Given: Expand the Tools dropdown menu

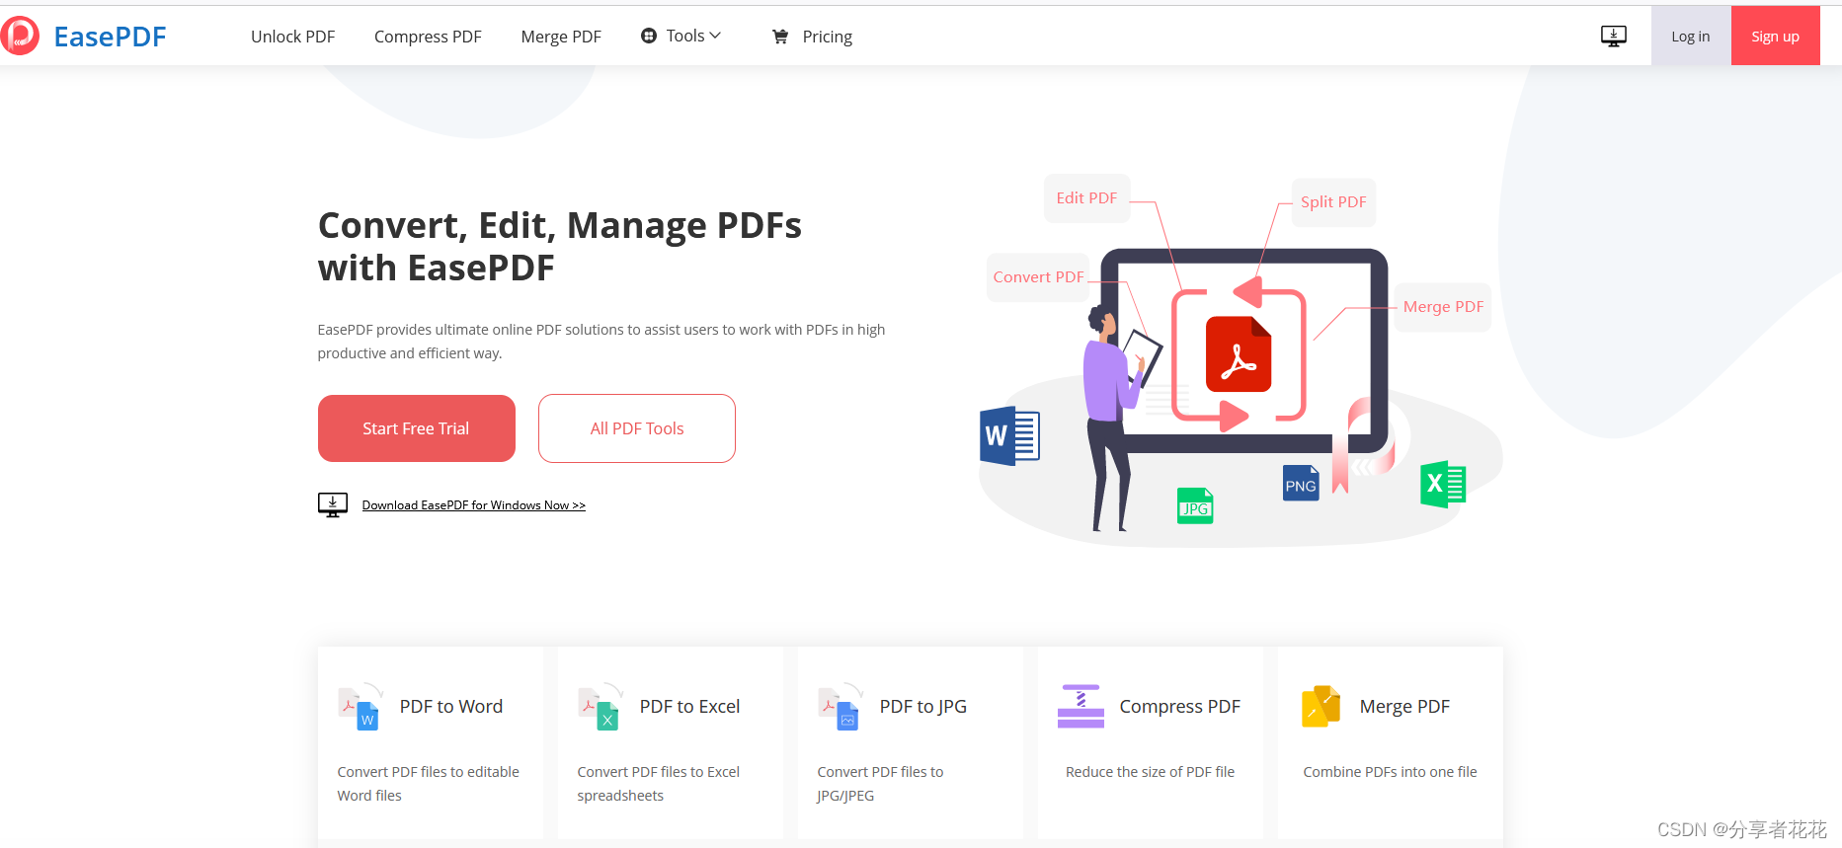Looking at the screenshot, I should 681,36.
